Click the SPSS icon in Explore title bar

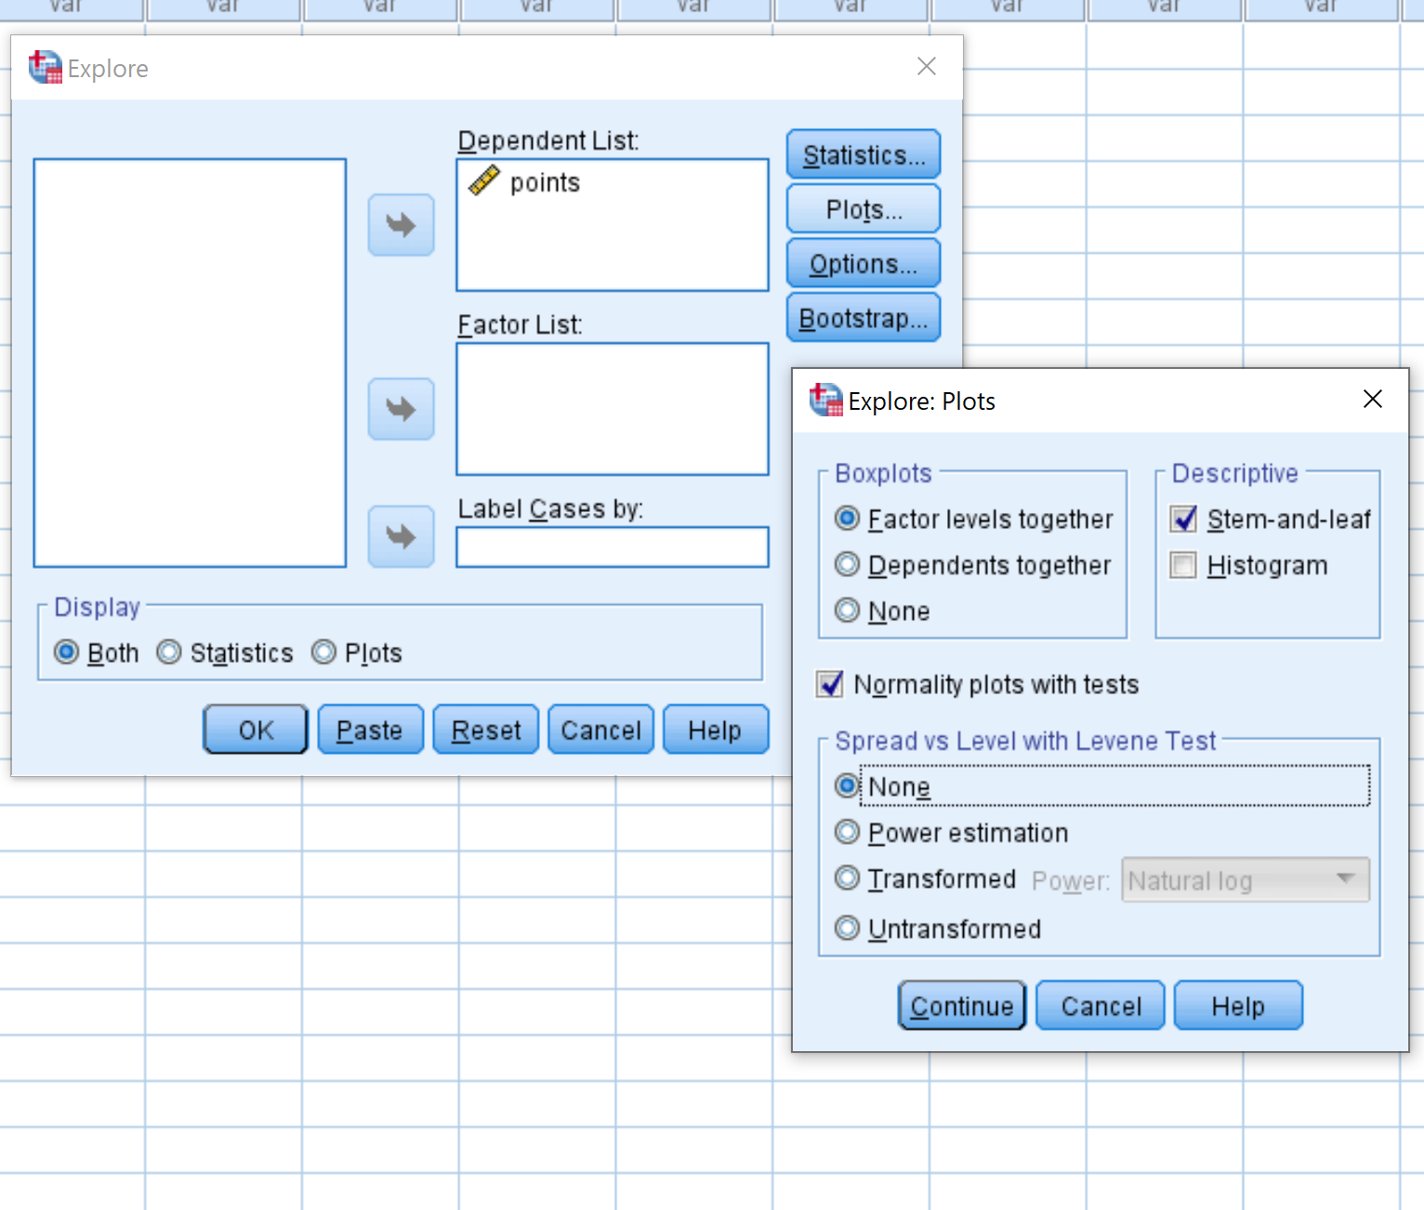pos(46,68)
